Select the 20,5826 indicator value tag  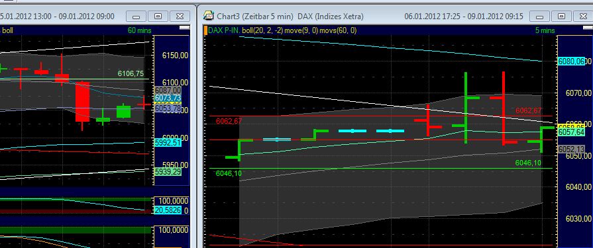coord(168,210)
